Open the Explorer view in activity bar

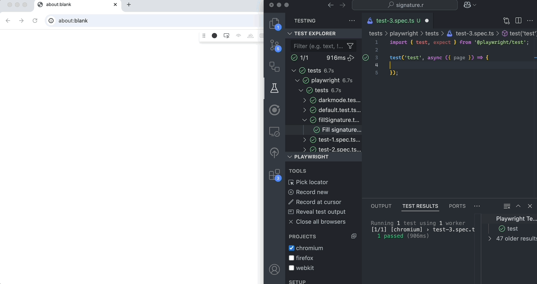coord(275,24)
